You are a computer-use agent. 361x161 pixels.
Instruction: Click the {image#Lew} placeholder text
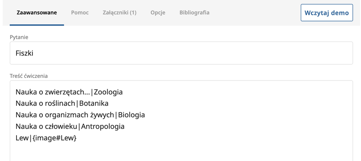(x=55, y=138)
